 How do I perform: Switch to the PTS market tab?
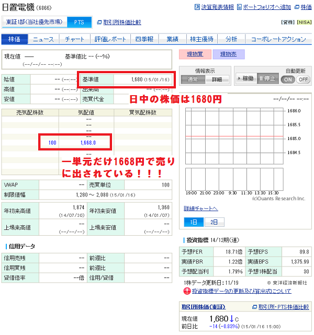click(x=79, y=22)
